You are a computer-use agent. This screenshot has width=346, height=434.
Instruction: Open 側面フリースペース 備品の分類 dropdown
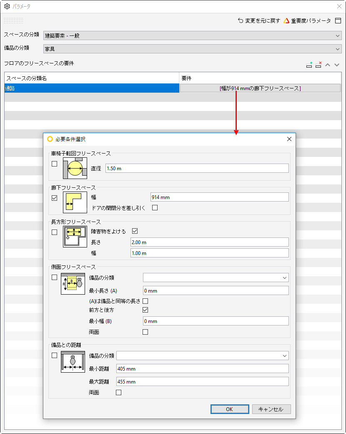[216, 278]
